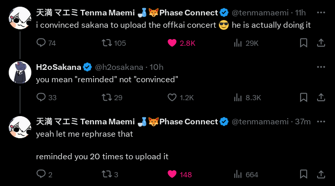Share the "reminded you 20 times" tweet
Viewport: 335px width, 186px height.
[x=321, y=174]
